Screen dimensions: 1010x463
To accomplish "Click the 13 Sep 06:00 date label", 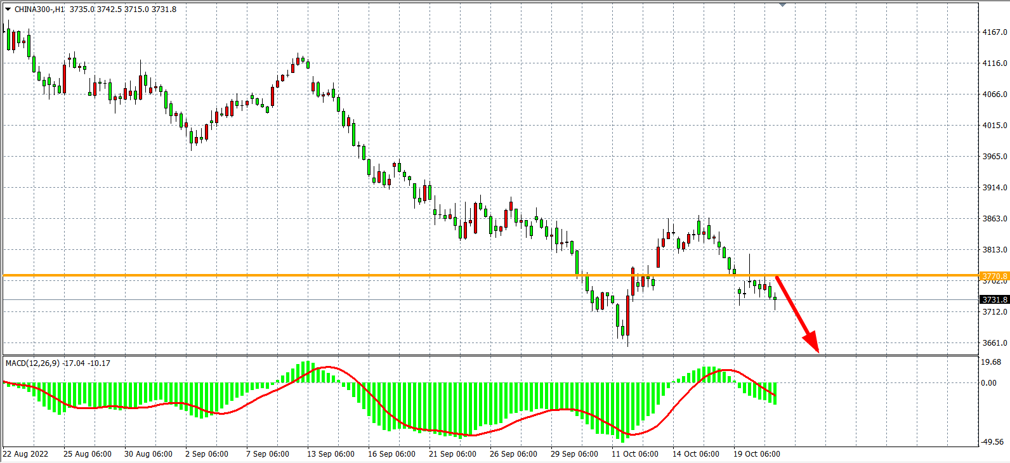I will click(331, 454).
